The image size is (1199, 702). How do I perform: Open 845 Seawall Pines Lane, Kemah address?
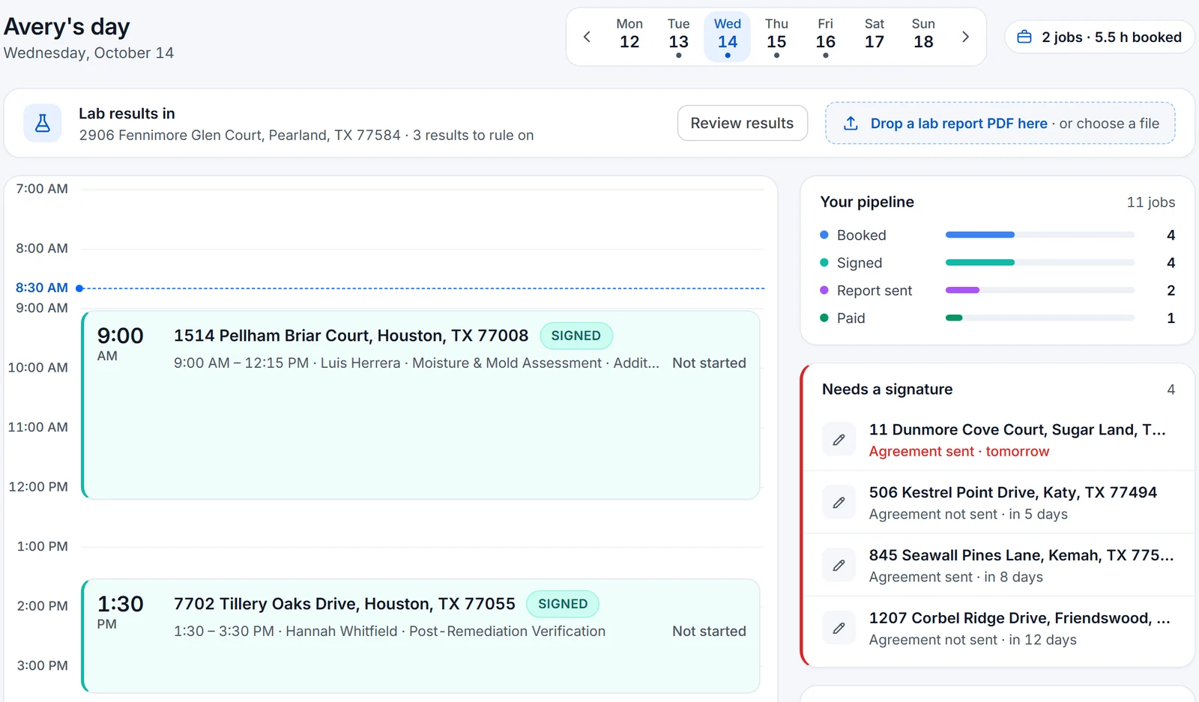(x=1021, y=555)
